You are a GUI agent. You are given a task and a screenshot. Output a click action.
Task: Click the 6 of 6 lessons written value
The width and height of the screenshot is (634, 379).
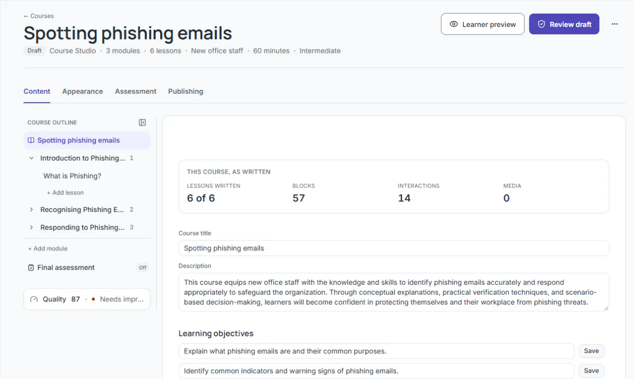pyautogui.click(x=201, y=198)
